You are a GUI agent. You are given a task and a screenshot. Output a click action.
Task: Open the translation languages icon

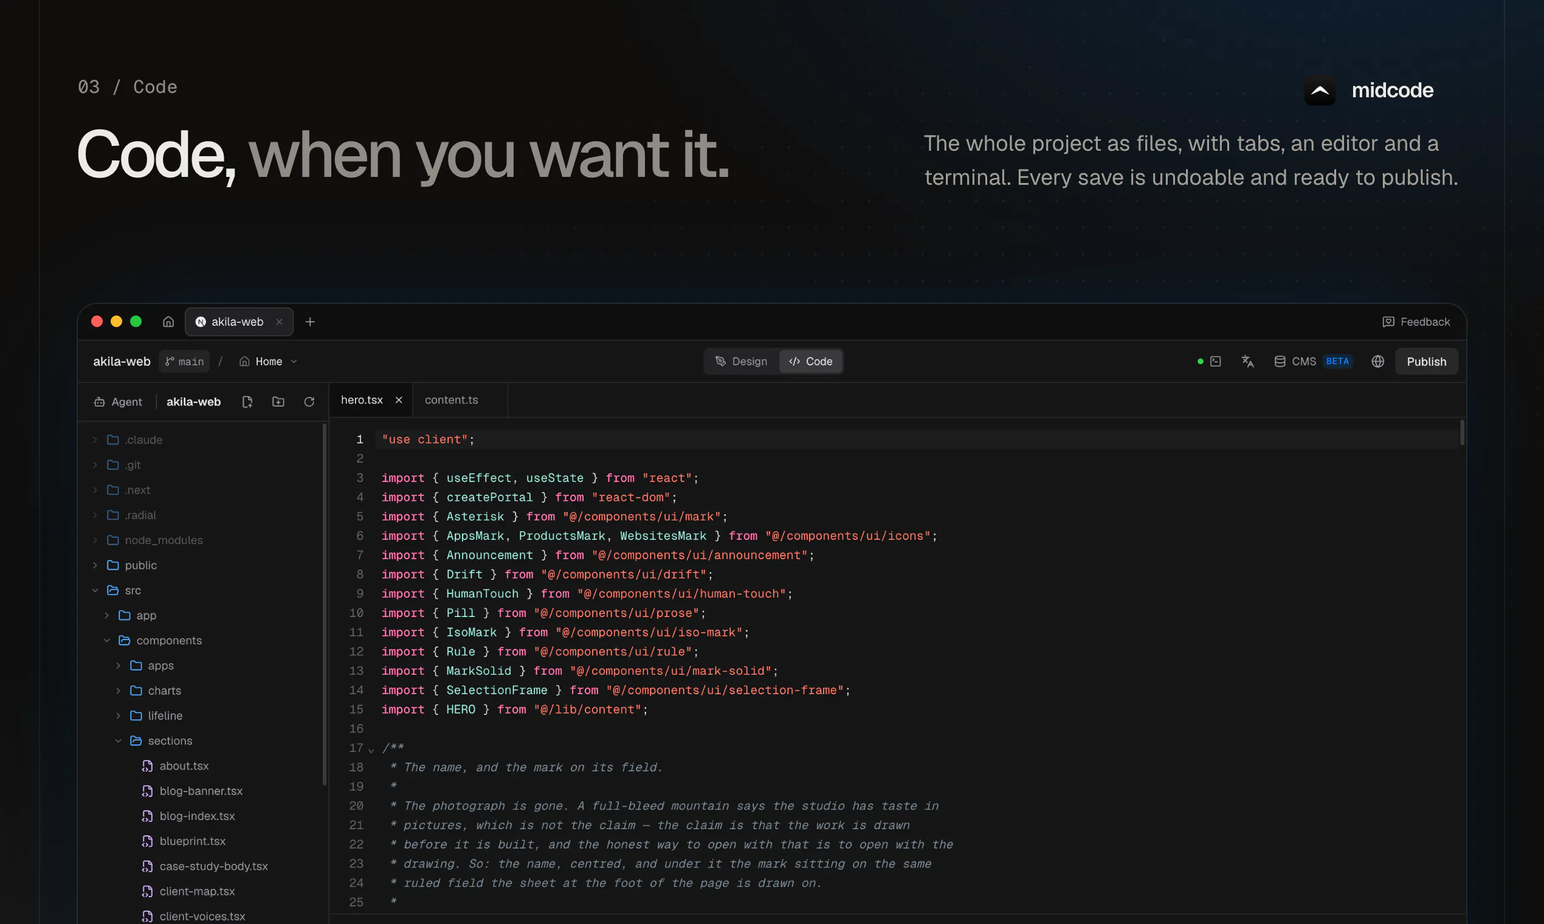click(x=1247, y=362)
